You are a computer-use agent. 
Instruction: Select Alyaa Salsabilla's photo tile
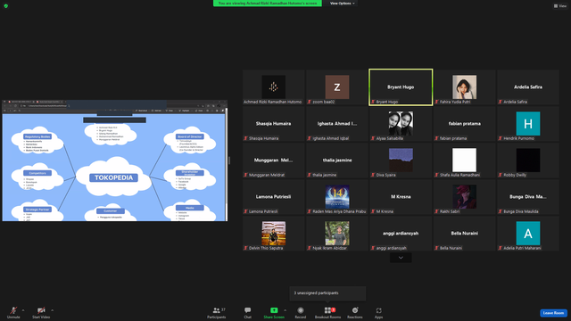click(x=401, y=124)
